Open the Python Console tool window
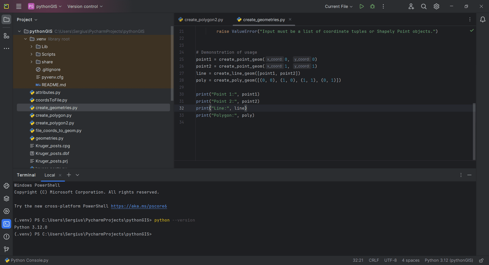The width and height of the screenshot is (489, 265). [x=6, y=186]
